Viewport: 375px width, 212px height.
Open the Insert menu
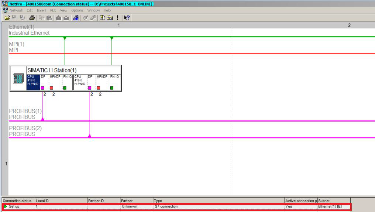41,10
